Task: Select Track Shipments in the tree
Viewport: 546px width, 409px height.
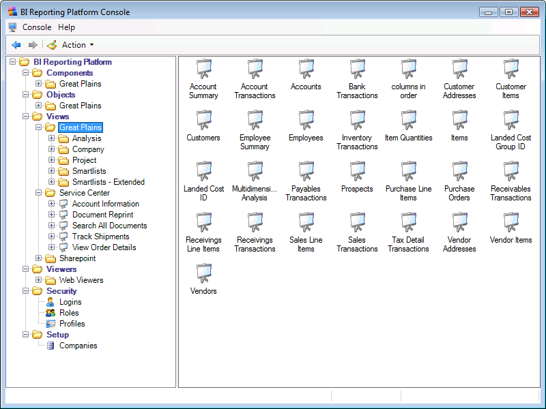Action: tap(100, 237)
